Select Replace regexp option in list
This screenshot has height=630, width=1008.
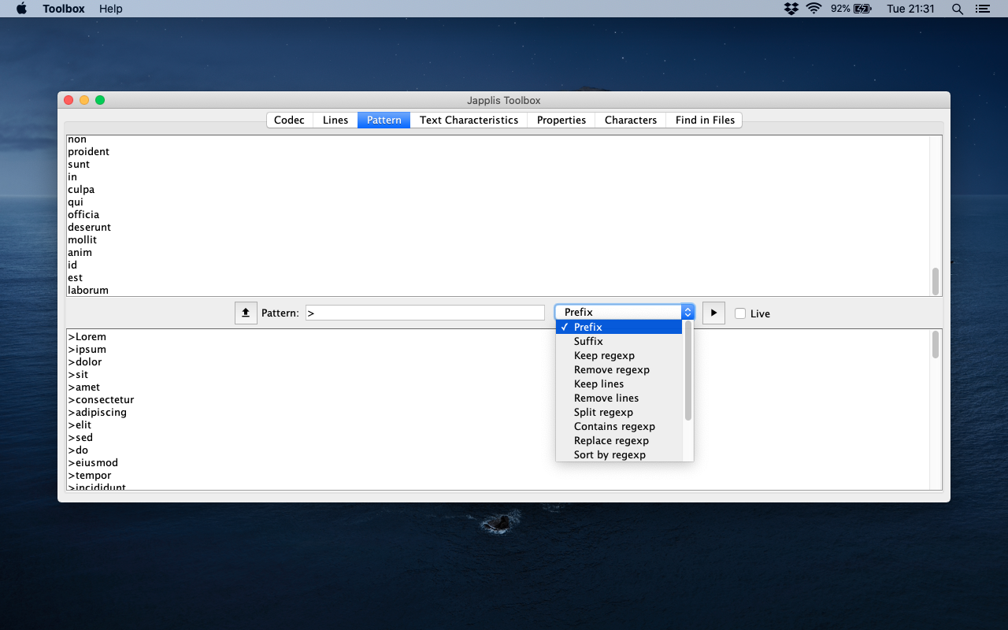click(x=611, y=440)
